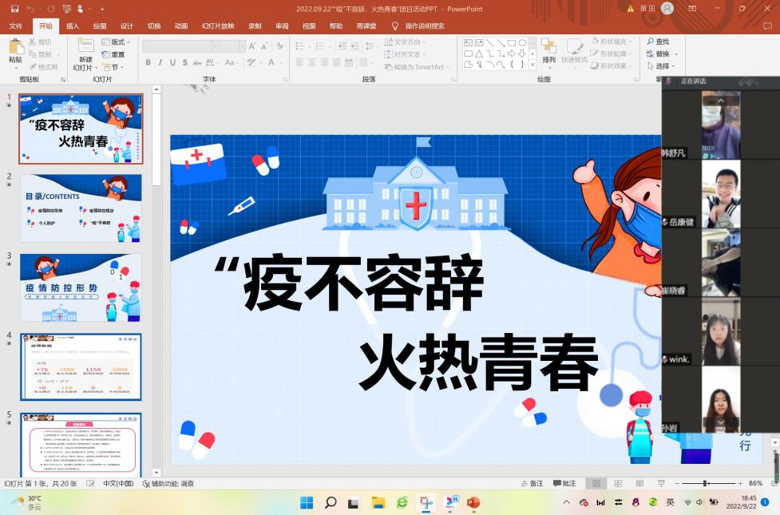
Task: Click the Find (查找) magnifier icon
Action: pyautogui.click(x=649, y=42)
